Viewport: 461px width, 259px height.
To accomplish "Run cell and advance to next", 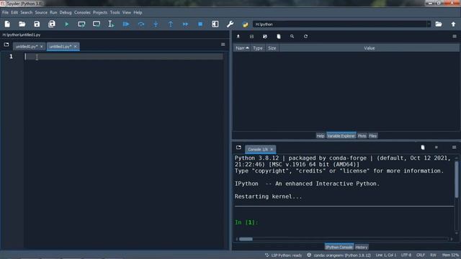I will 97,24.
